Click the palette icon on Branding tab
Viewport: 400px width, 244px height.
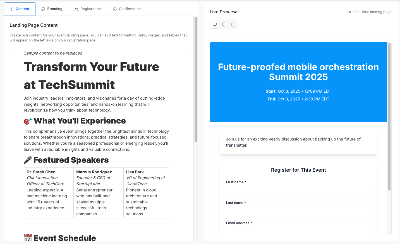coord(43,9)
